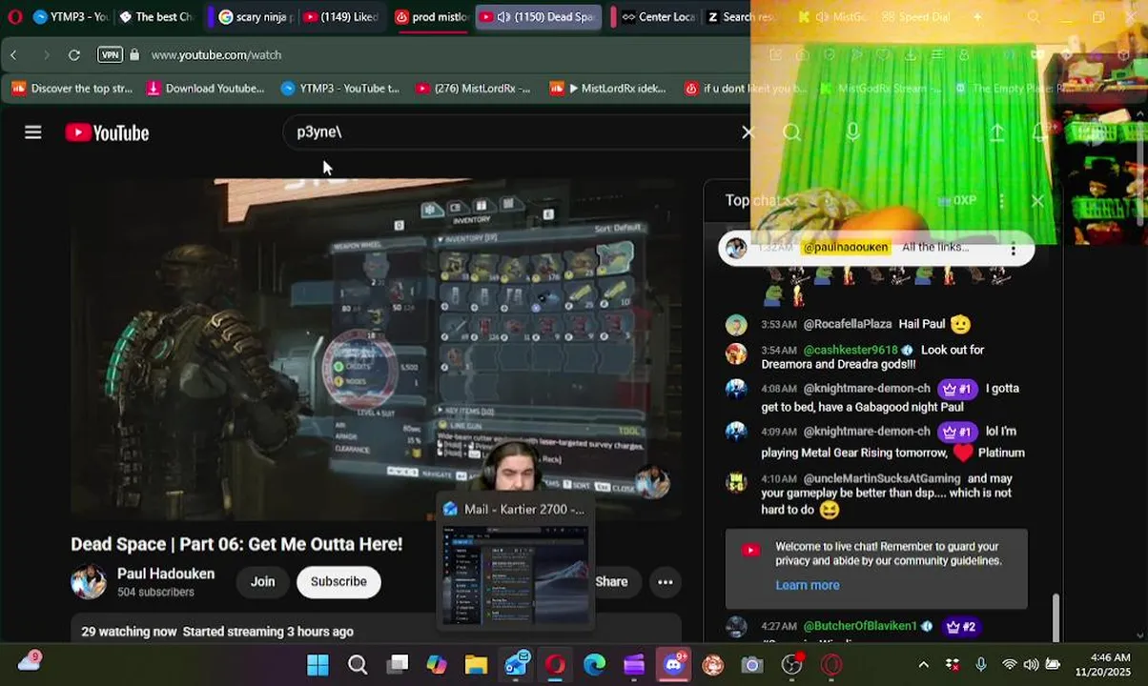Open Discord from the taskbar
This screenshot has height=686, width=1148.
[x=674, y=664]
